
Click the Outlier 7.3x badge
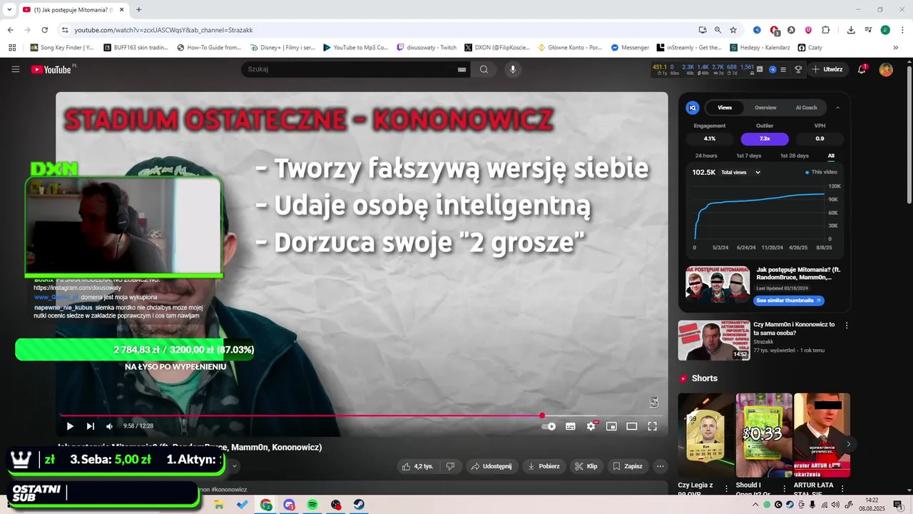pos(765,138)
